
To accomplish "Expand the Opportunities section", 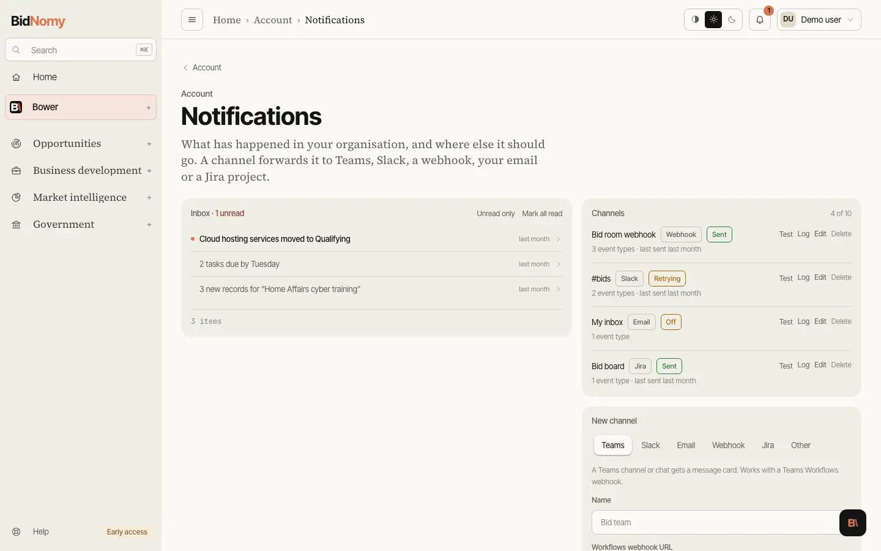I will tap(149, 144).
